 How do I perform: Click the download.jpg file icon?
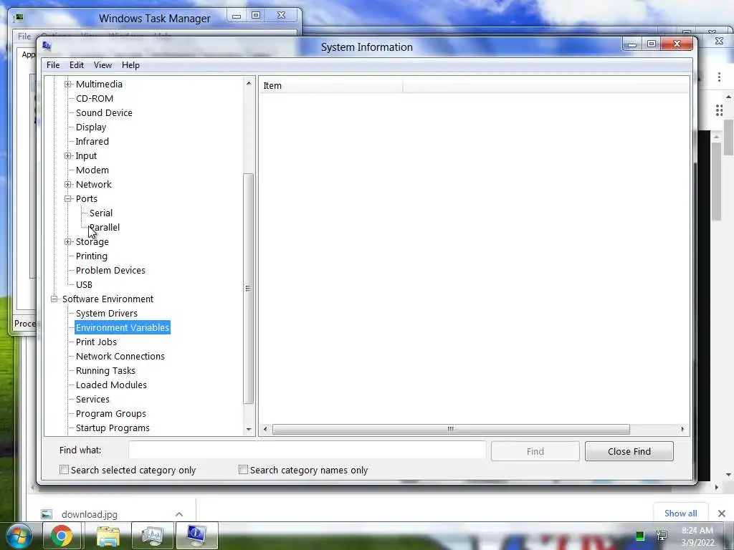(47, 514)
